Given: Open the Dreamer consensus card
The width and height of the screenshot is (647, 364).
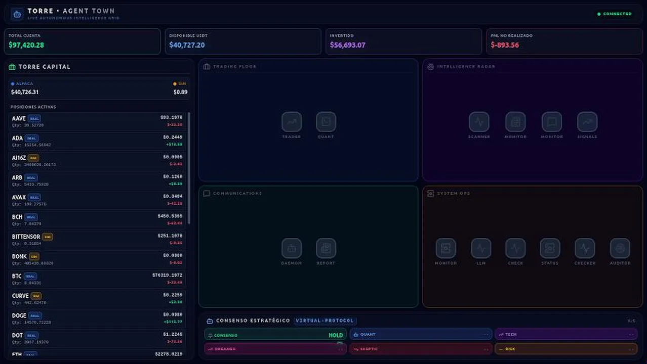Looking at the screenshot, I should point(276,349).
